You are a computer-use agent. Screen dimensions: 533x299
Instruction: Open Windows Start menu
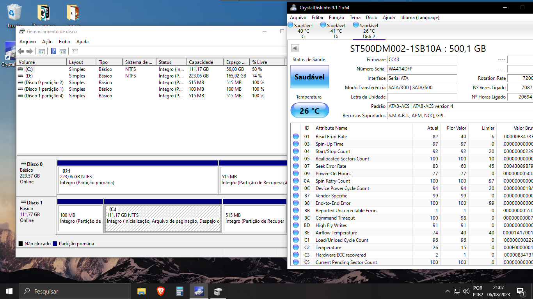click(9, 291)
